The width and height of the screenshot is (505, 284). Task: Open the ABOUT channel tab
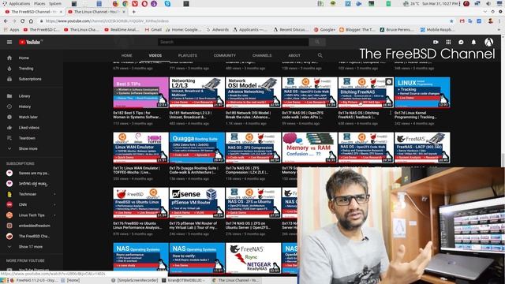tap(294, 55)
